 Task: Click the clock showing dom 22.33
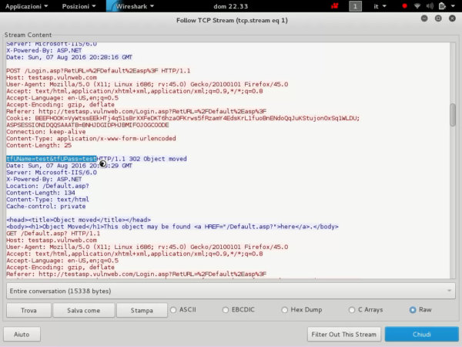click(231, 6)
